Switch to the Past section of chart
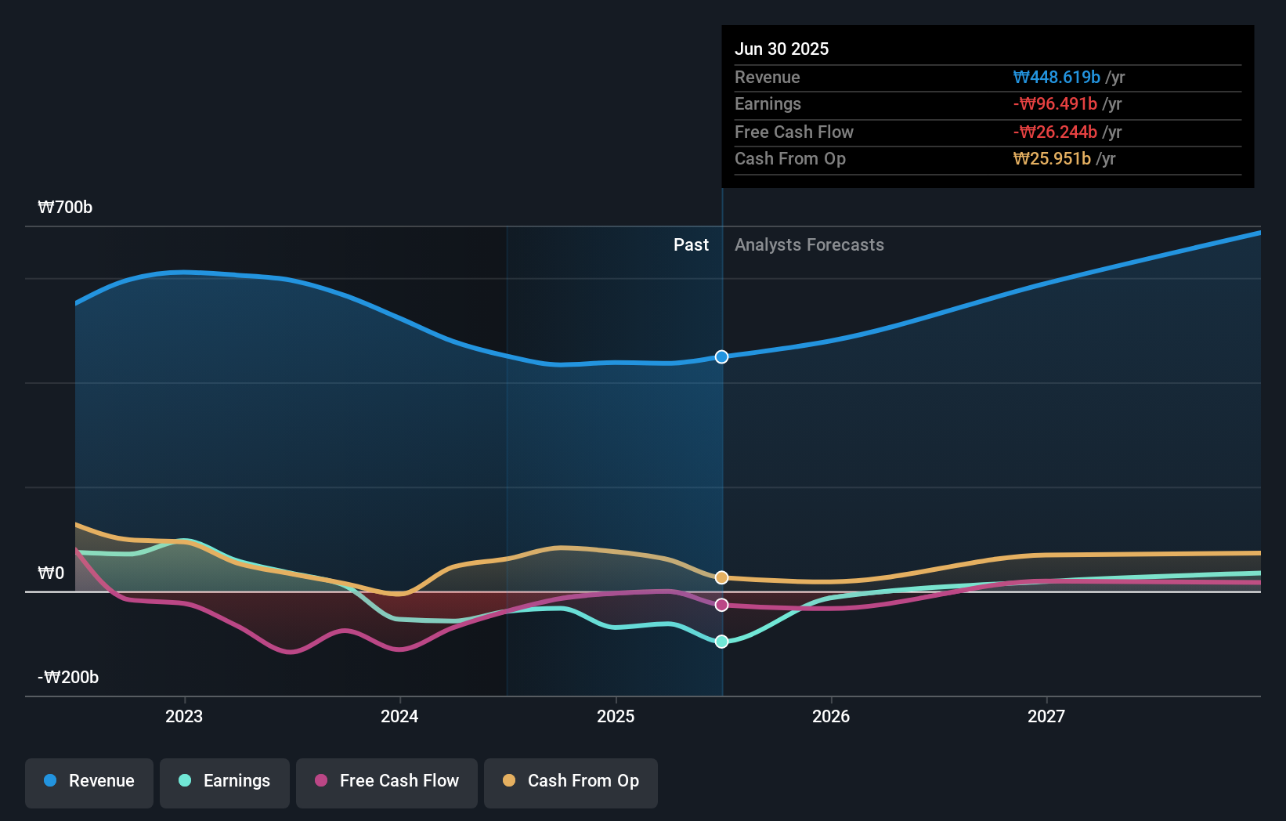The height and width of the screenshot is (821, 1286). [x=691, y=244]
